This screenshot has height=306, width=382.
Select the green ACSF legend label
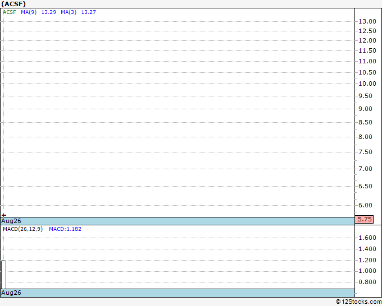[x=9, y=12]
